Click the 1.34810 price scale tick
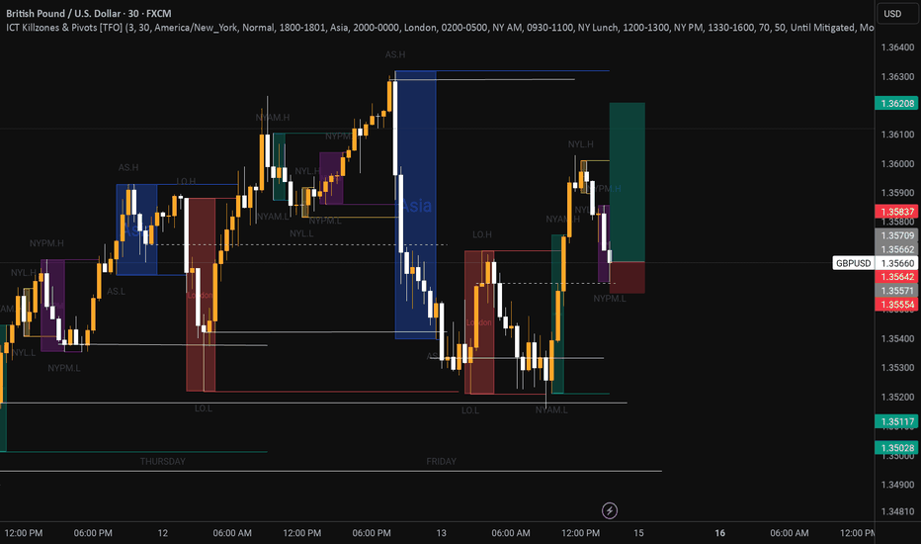921x544 pixels. [x=897, y=511]
